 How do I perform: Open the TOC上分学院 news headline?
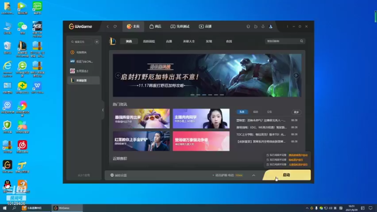[x=261, y=134]
